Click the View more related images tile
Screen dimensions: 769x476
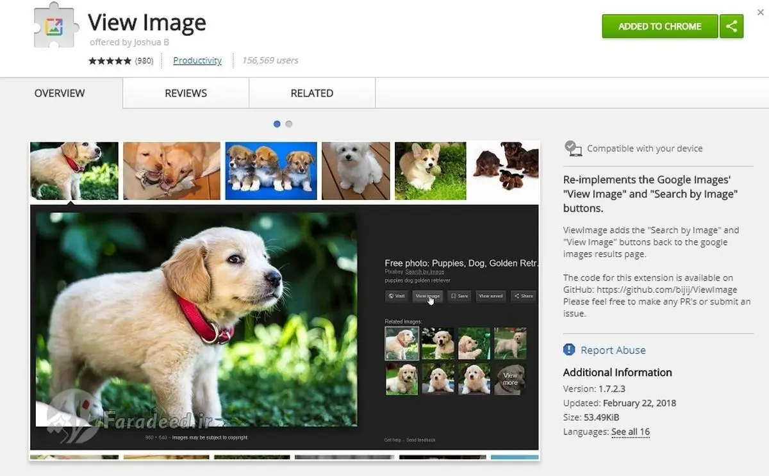510,379
